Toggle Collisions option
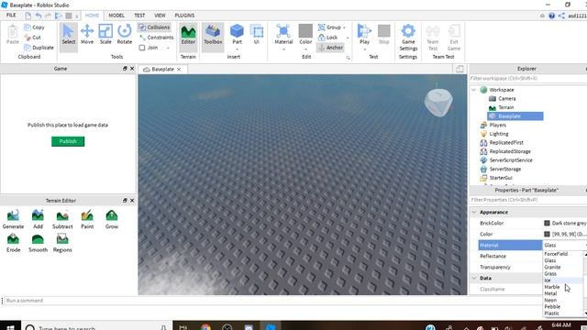Viewport: 587px width, 330px height. tap(154, 27)
